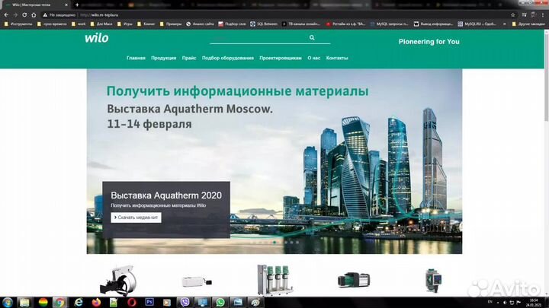The image size is (549, 308).
Task: Click the Wilo logo in the header
Action: [97, 38]
